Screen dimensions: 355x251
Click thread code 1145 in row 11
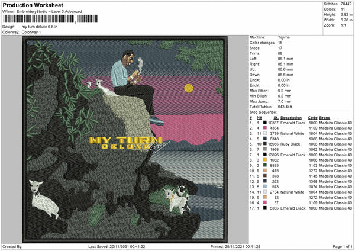coord(313,176)
